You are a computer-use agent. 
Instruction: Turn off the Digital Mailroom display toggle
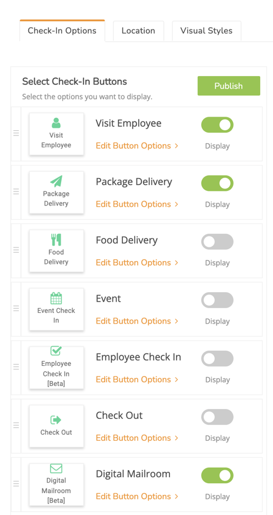(217, 476)
